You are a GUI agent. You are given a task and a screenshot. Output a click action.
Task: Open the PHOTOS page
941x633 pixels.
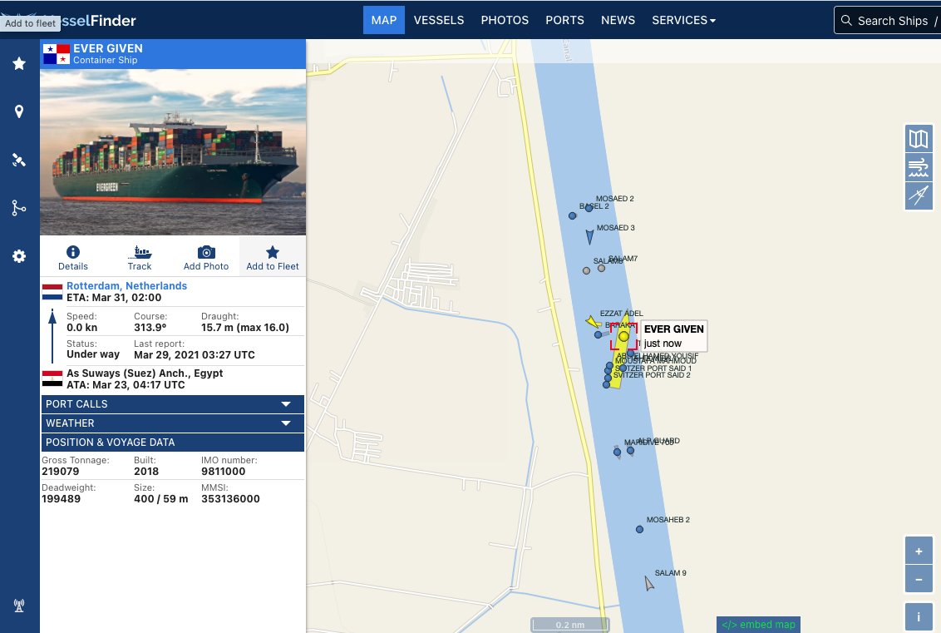tap(505, 20)
